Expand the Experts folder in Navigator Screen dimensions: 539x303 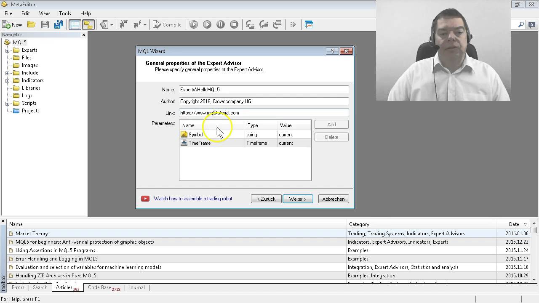coord(7,50)
